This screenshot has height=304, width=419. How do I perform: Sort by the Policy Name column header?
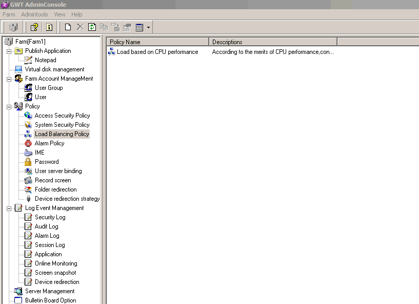(158, 42)
